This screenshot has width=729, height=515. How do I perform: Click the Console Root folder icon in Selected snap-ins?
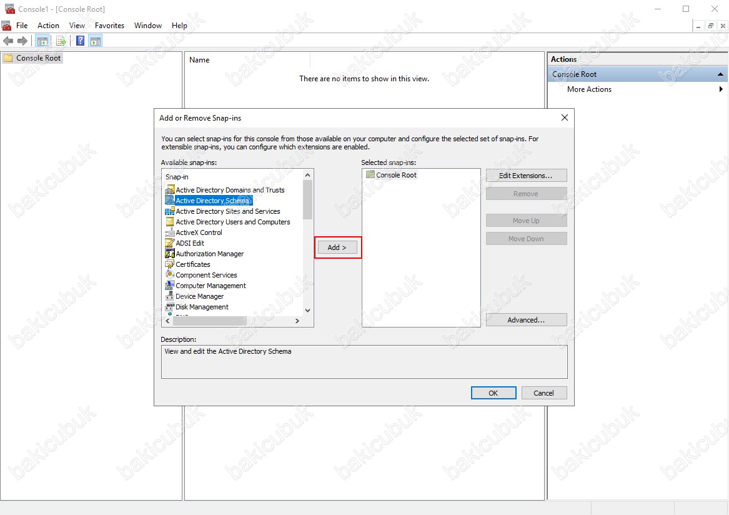[x=370, y=174]
